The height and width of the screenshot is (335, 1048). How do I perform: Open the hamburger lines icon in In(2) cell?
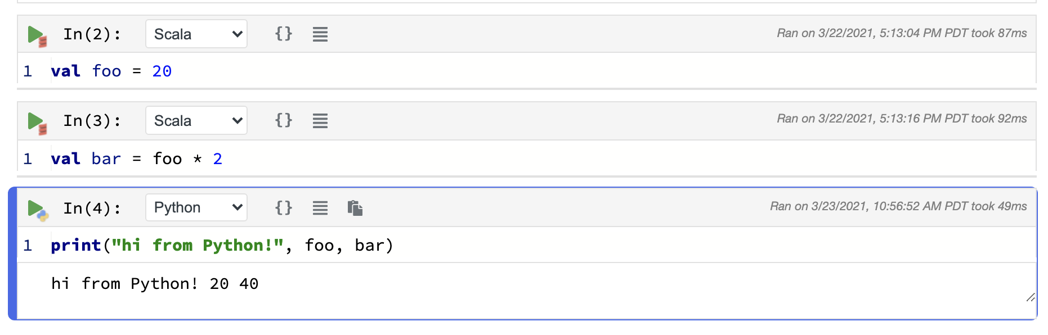(x=320, y=34)
